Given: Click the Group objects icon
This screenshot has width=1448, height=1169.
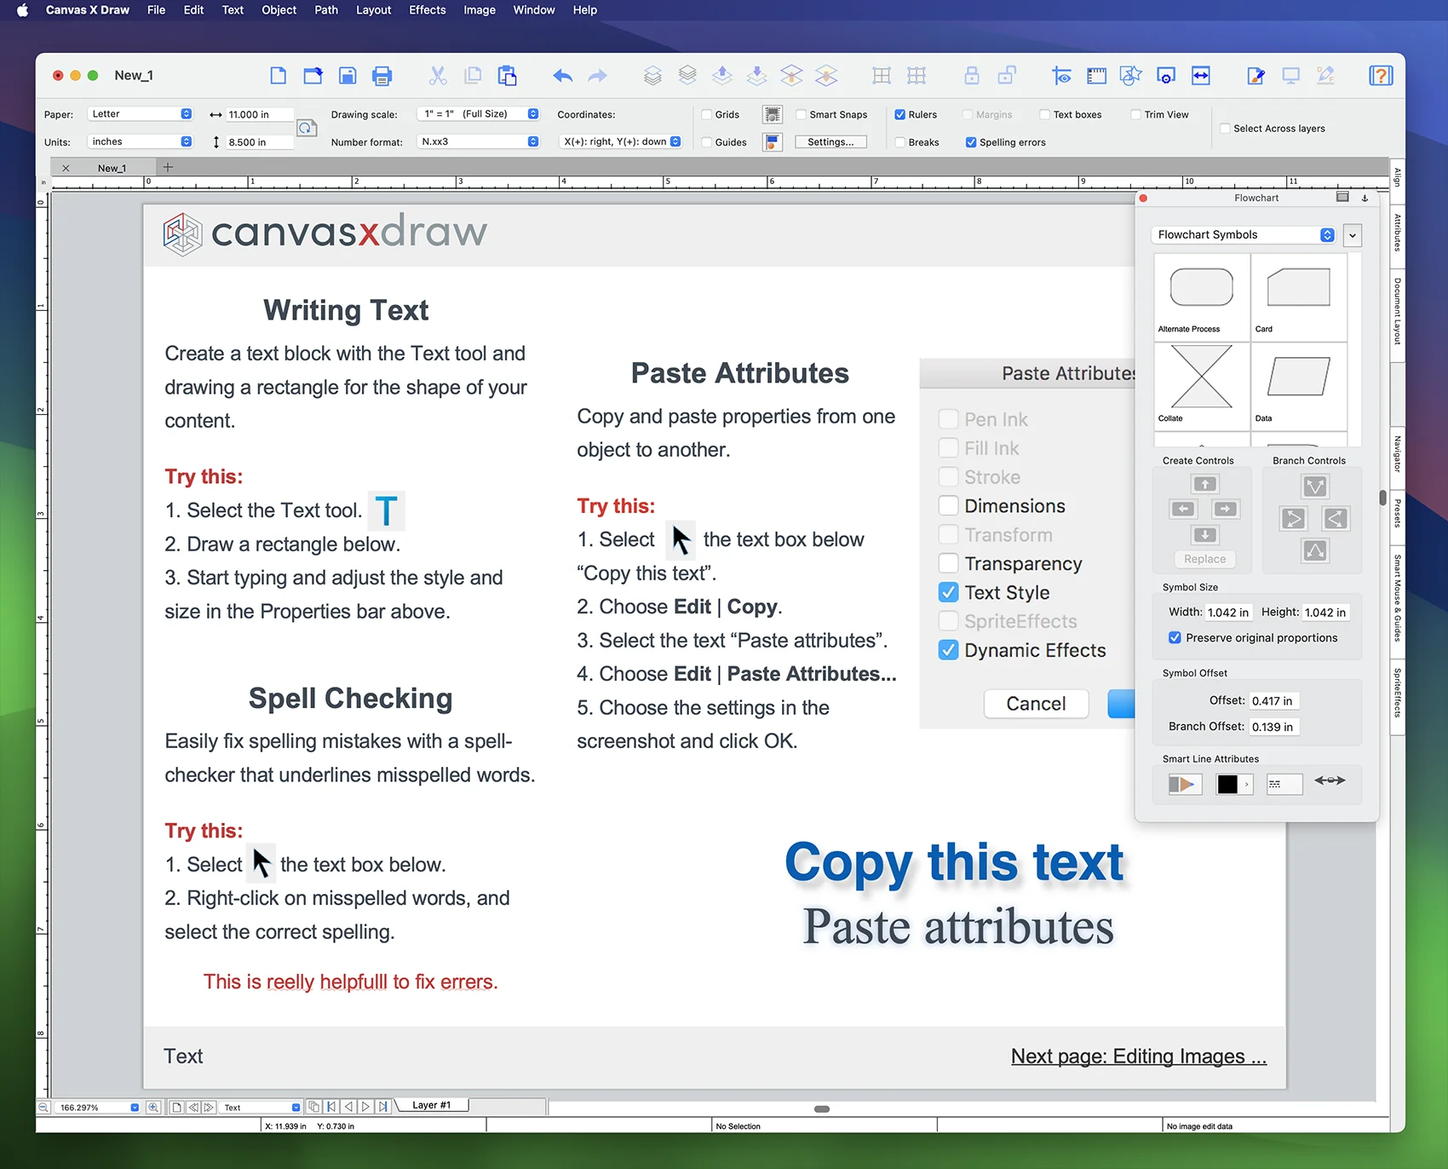Looking at the screenshot, I should (x=882, y=76).
